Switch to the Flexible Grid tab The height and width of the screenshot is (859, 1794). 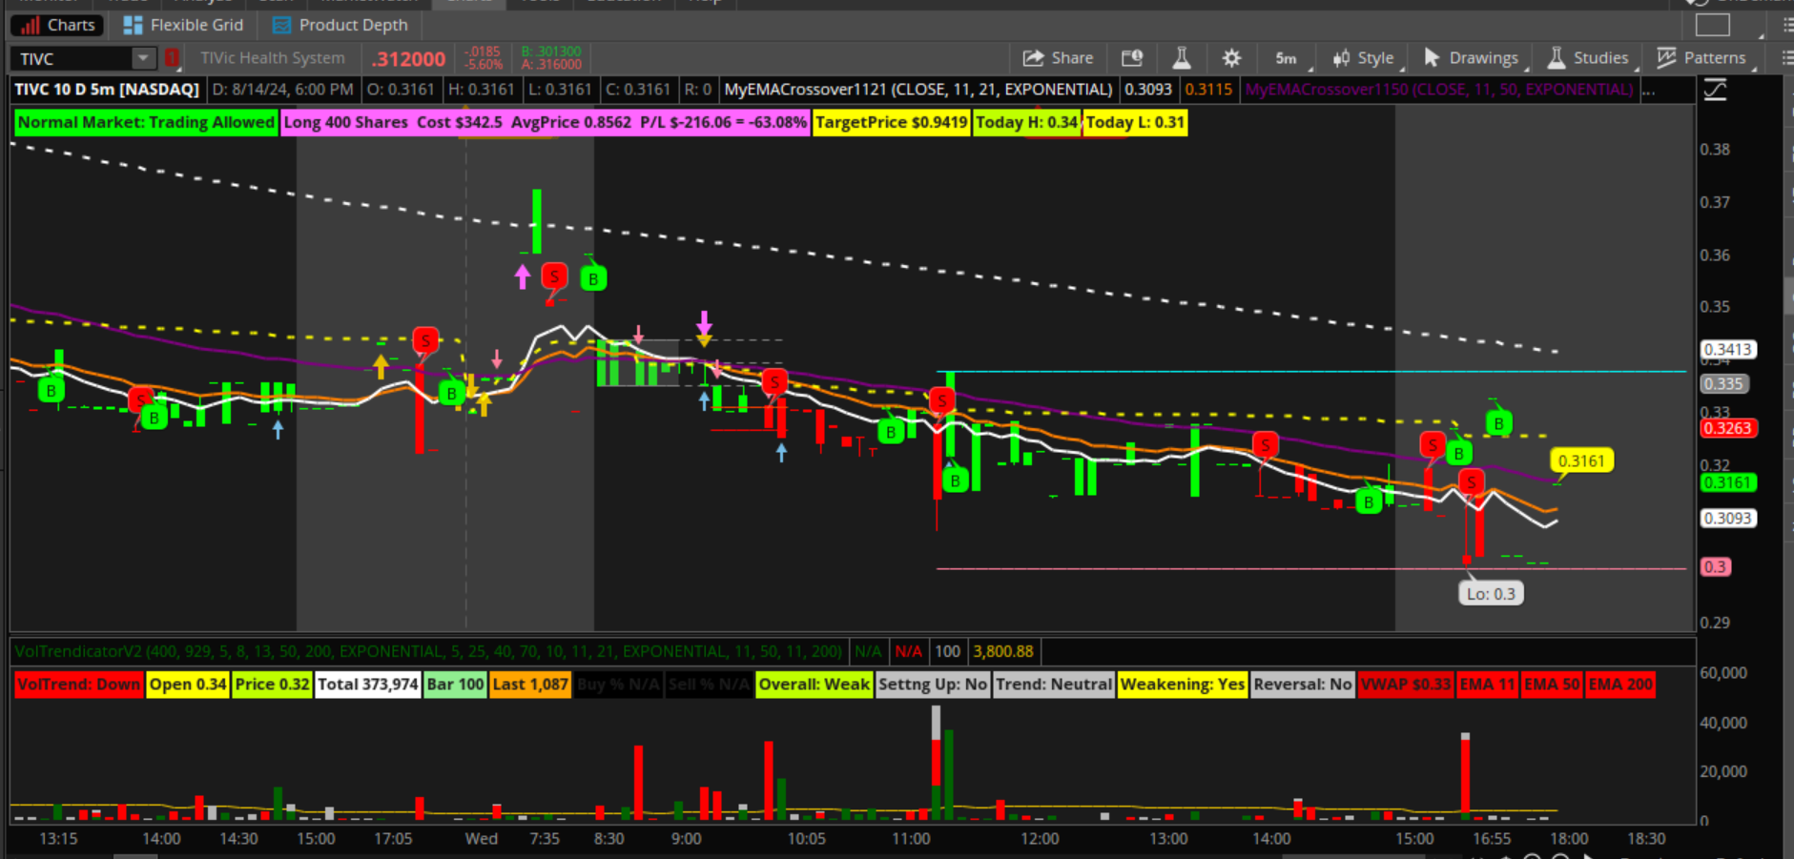184,25
